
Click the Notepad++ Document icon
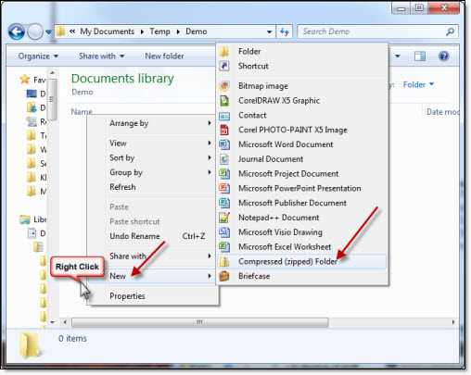coord(224,218)
